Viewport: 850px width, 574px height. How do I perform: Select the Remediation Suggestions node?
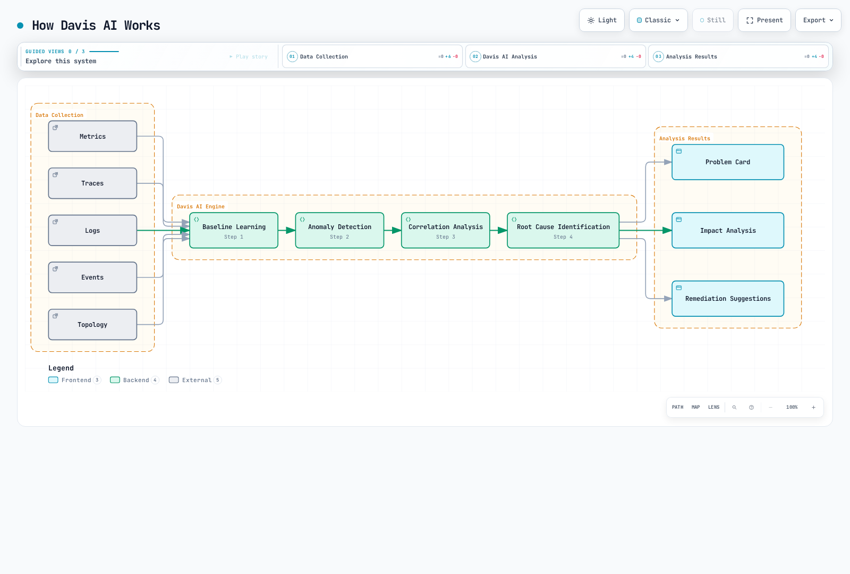pyautogui.click(x=728, y=299)
